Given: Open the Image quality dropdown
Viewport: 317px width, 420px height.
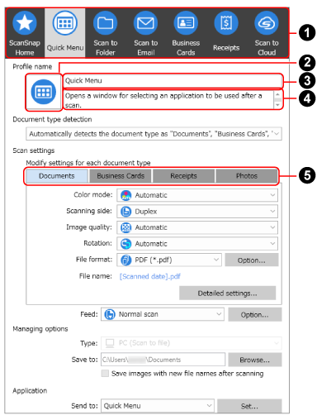Looking at the screenshot, I should point(197,227).
